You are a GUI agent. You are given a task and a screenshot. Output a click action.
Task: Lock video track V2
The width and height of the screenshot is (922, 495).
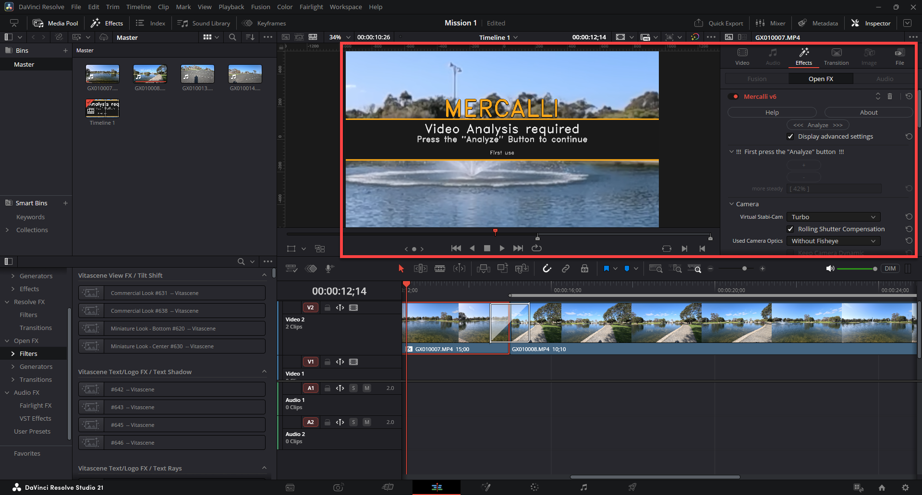pos(327,308)
